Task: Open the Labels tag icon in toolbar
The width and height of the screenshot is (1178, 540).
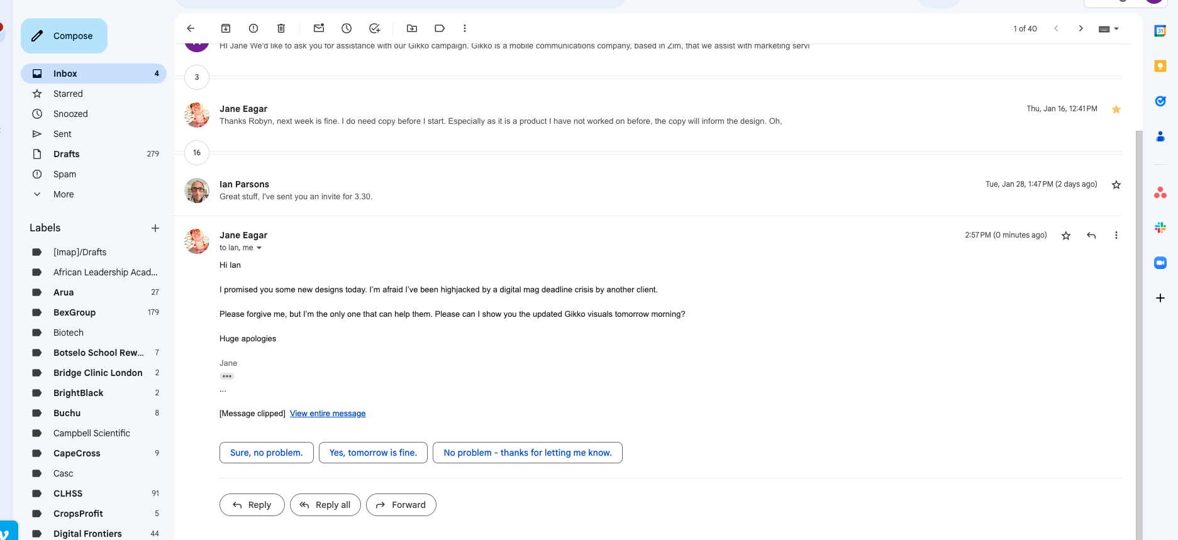Action: click(x=440, y=28)
